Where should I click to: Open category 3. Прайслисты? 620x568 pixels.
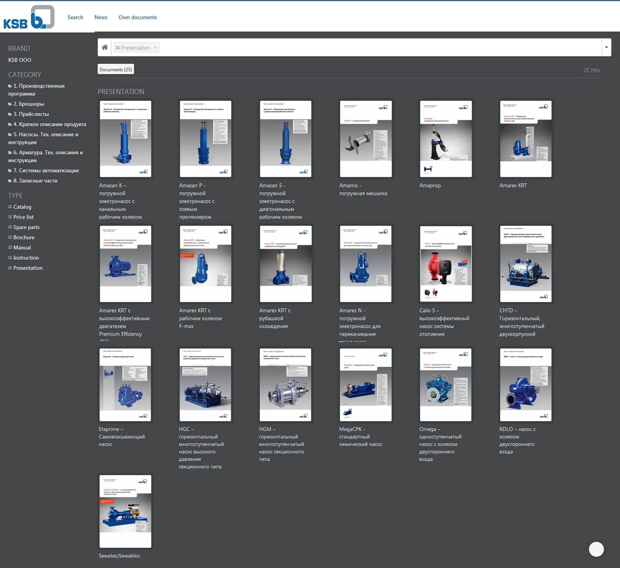[x=28, y=114]
